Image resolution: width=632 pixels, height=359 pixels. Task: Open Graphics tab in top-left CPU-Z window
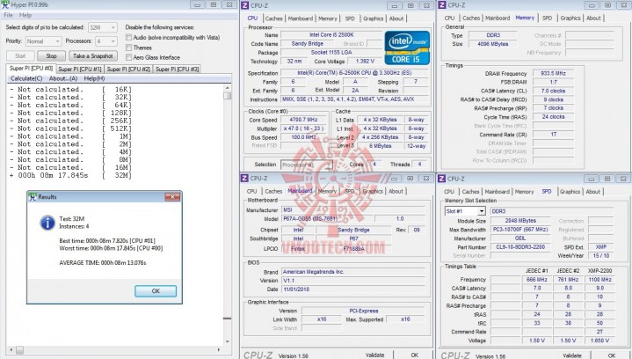[374, 18]
